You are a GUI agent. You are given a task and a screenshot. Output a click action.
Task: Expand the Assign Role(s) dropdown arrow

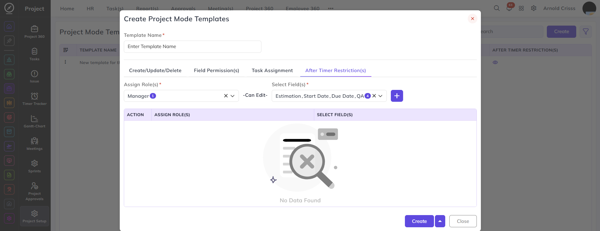233,96
